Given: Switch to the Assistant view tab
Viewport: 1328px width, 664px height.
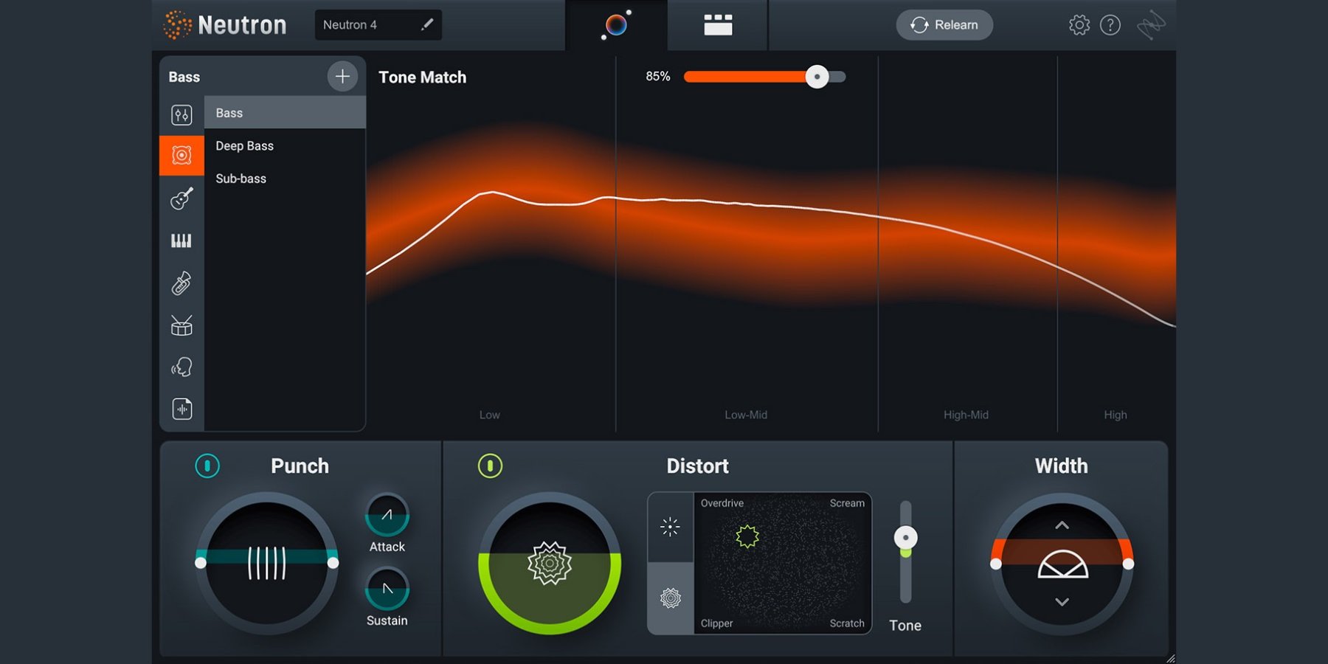Looking at the screenshot, I should point(616,25).
